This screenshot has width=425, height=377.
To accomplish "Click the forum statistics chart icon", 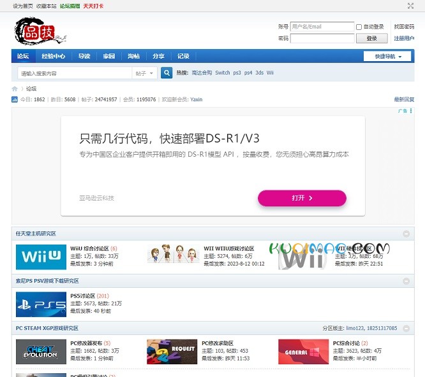I will click(x=15, y=99).
